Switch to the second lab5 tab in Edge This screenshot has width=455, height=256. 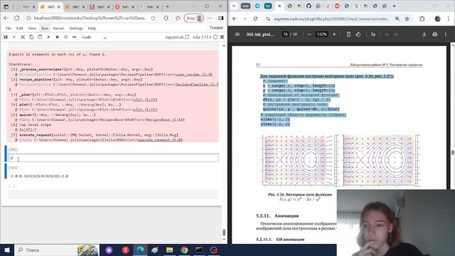click(75, 6)
